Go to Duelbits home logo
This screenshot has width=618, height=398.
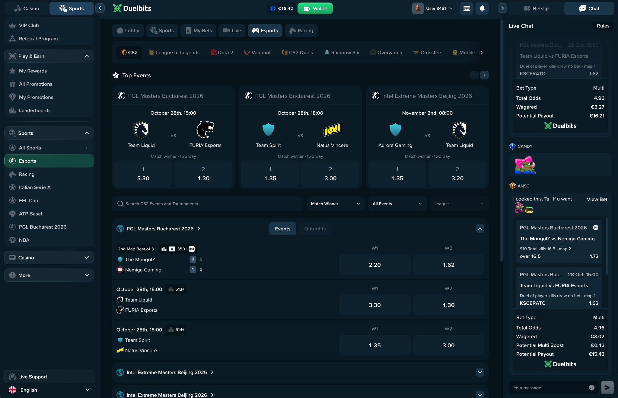pyautogui.click(x=132, y=8)
